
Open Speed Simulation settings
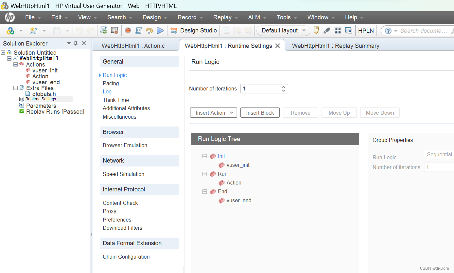click(x=123, y=174)
